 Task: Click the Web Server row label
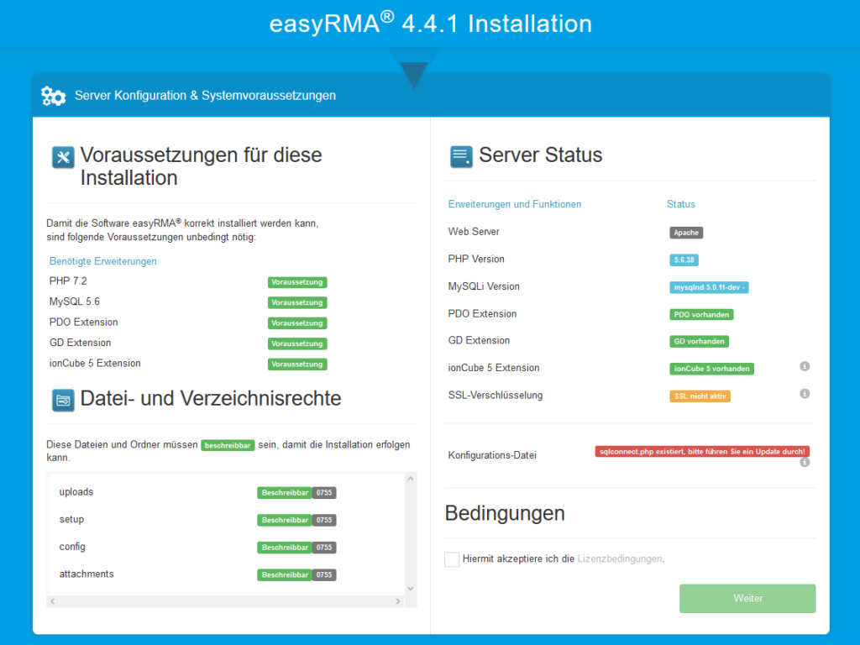click(x=474, y=232)
